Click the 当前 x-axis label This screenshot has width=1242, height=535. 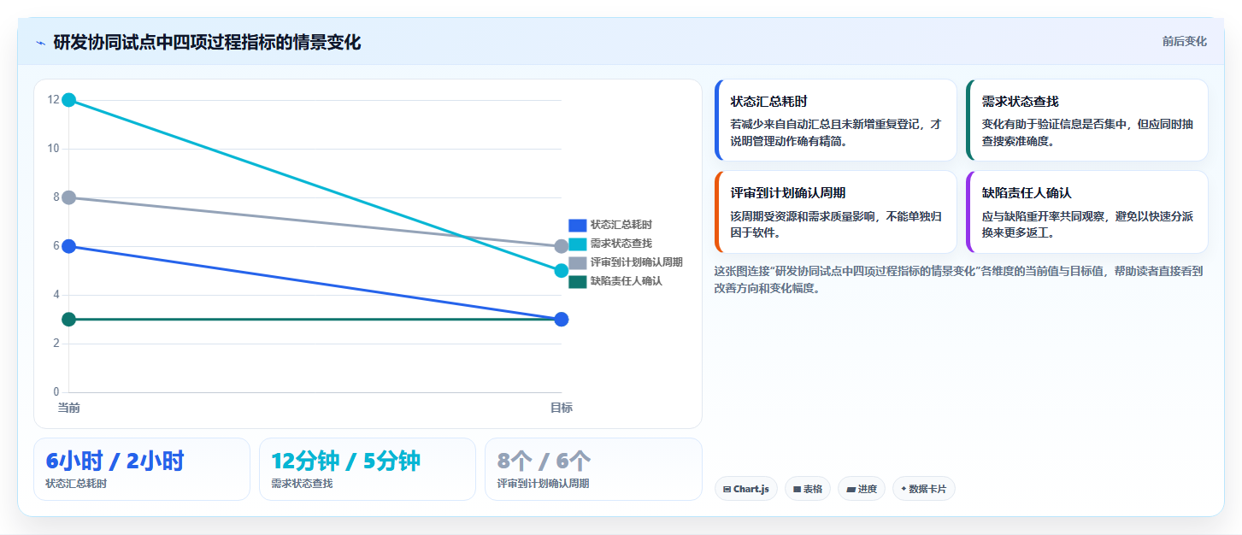(69, 409)
